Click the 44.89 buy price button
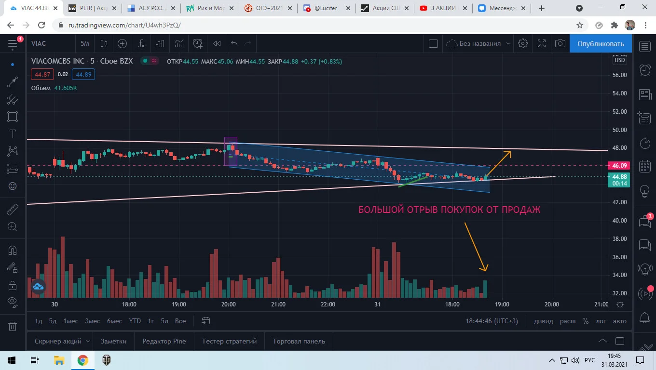This screenshot has height=370, width=656. 83,74
